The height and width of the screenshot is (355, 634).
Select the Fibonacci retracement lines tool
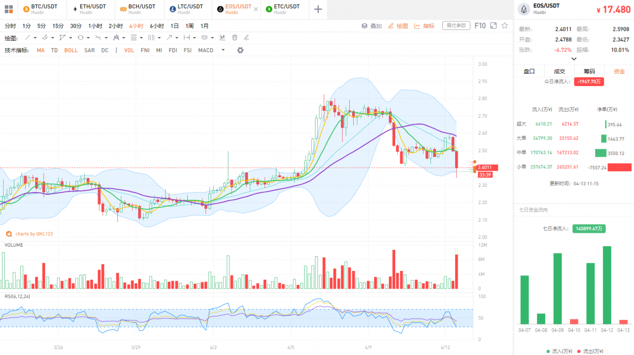click(x=134, y=38)
